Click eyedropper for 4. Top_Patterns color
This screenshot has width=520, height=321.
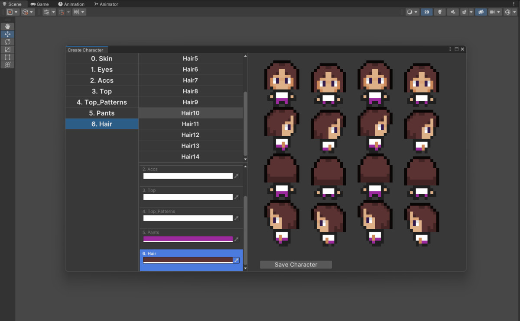click(x=236, y=218)
